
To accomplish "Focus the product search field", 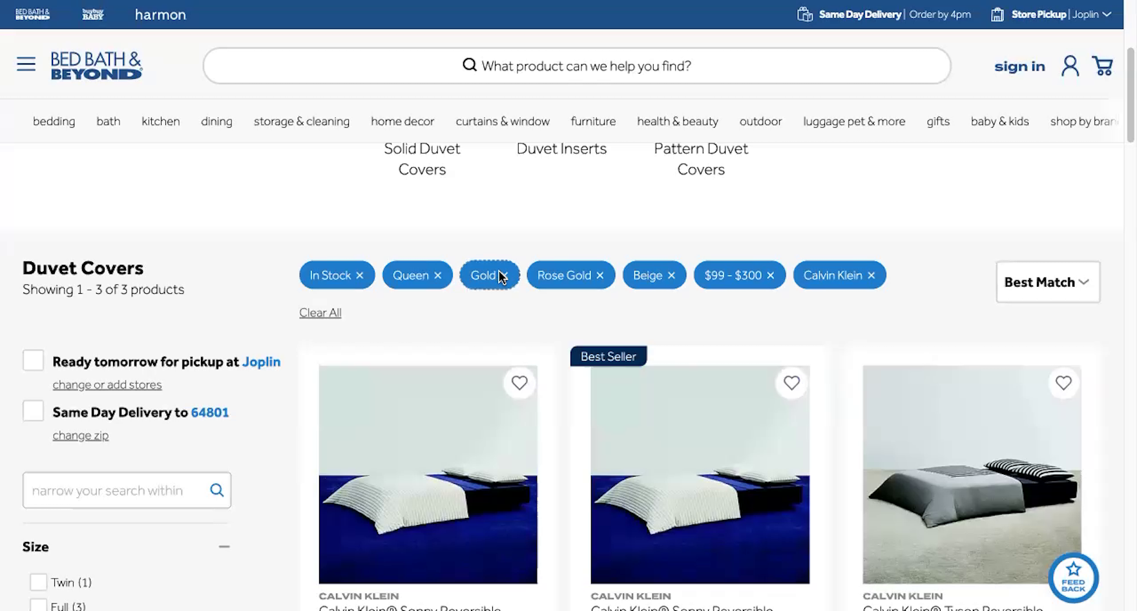I will tap(577, 65).
